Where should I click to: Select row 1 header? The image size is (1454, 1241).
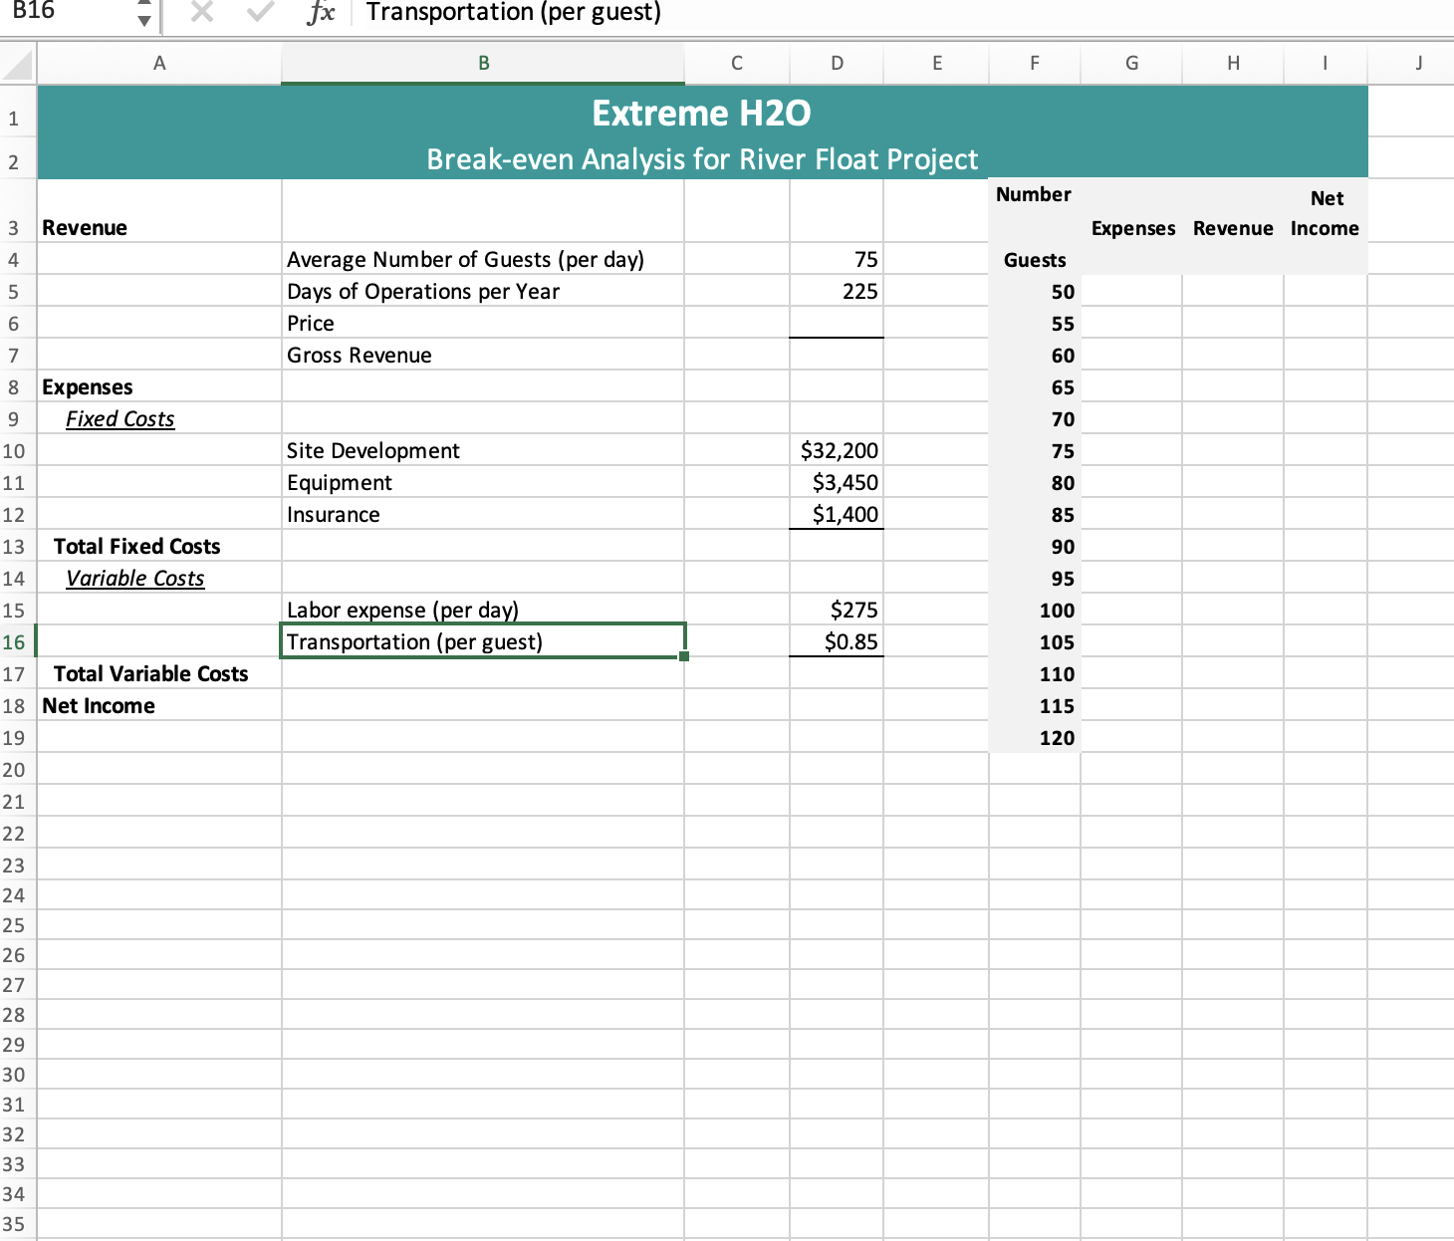16,117
